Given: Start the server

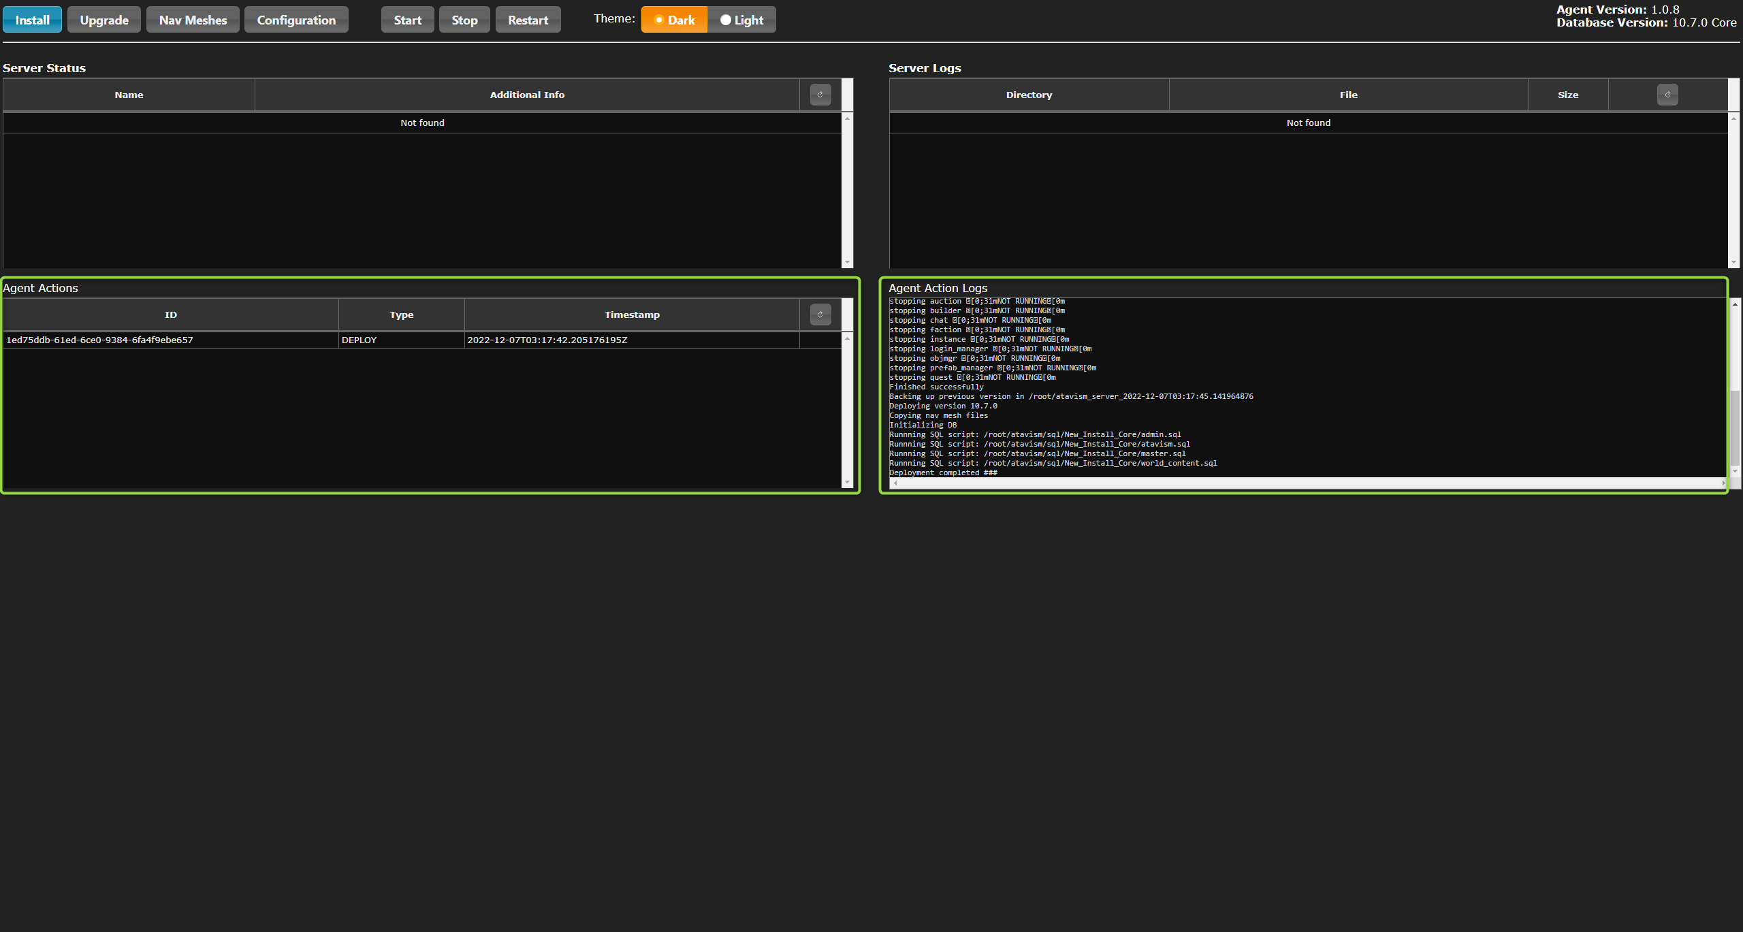Looking at the screenshot, I should coord(407,20).
